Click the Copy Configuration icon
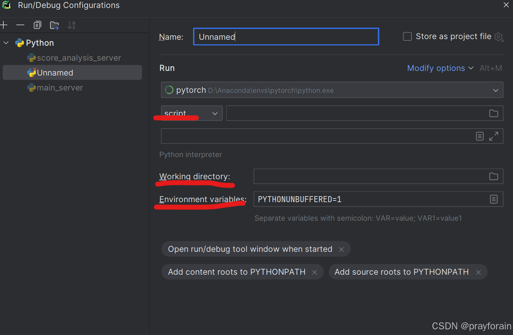This screenshot has height=335, width=513. 37,25
